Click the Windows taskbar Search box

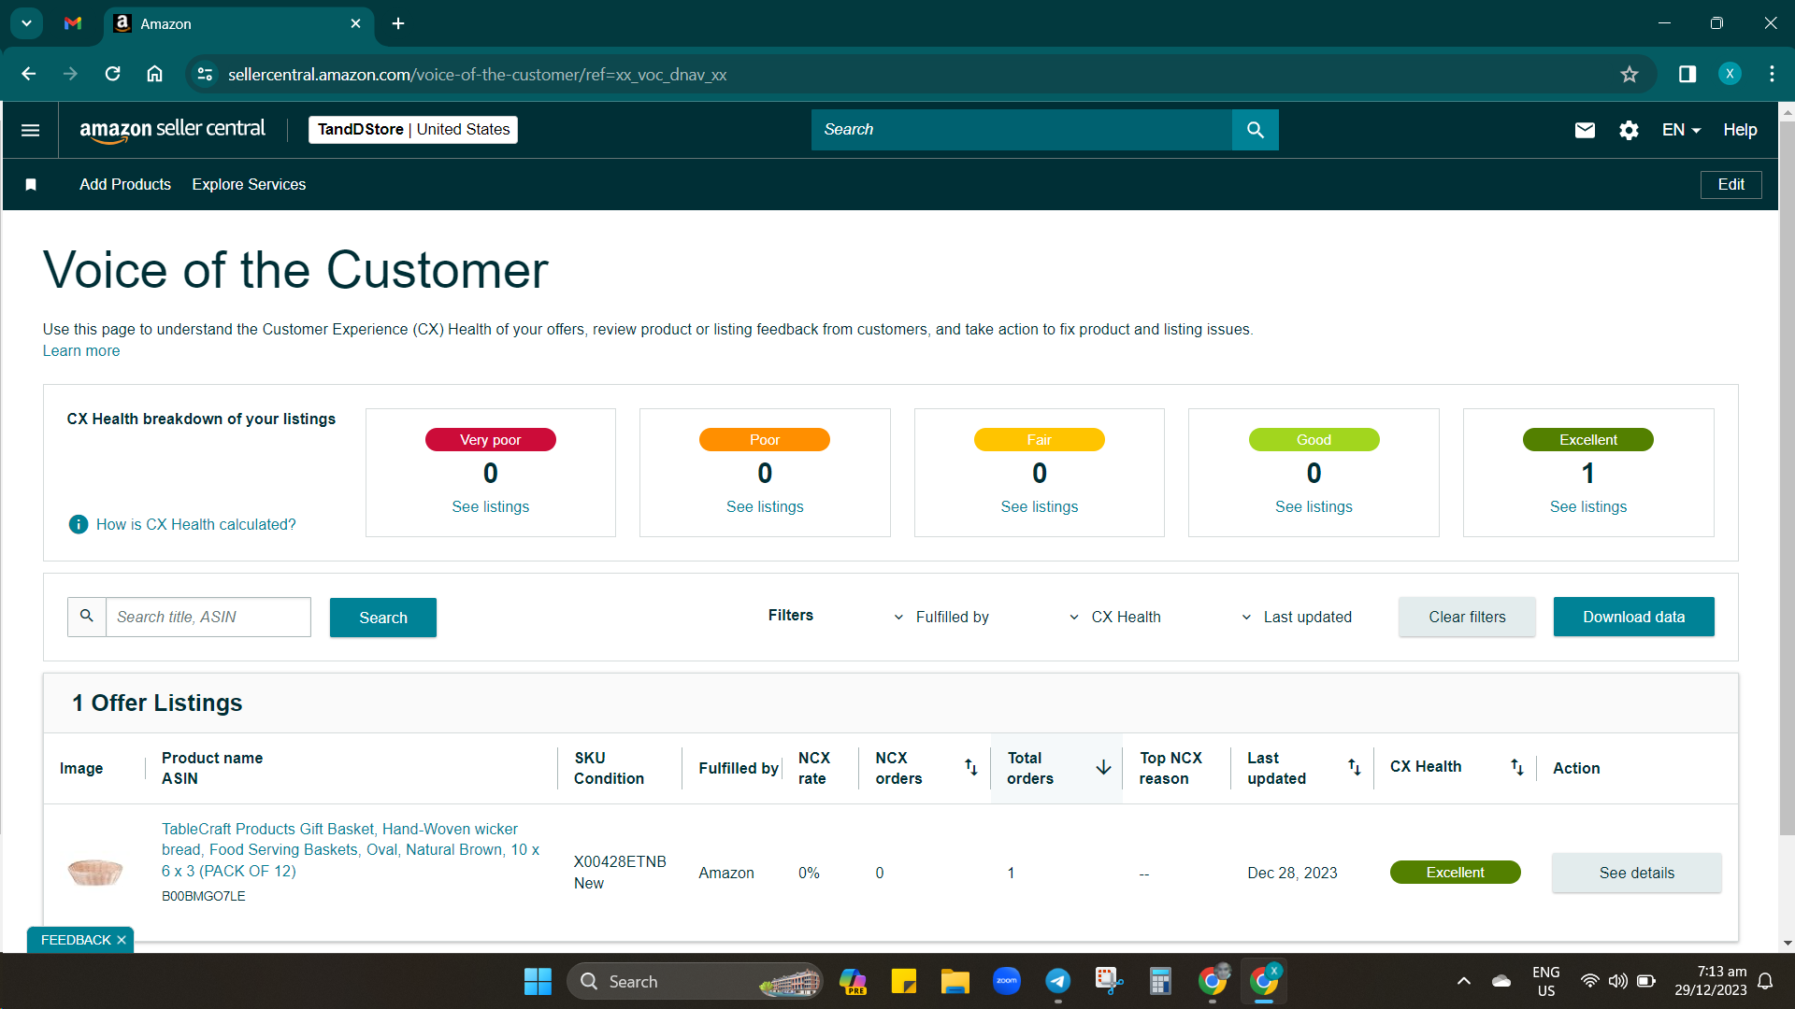tap(695, 982)
